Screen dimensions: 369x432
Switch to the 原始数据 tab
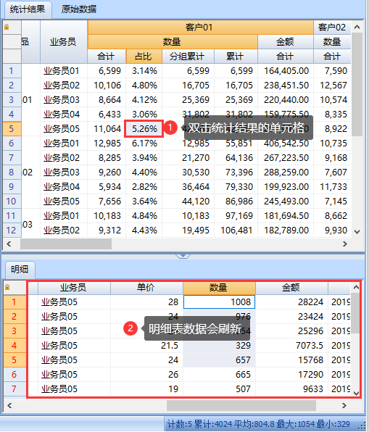[x=78, y=9]
